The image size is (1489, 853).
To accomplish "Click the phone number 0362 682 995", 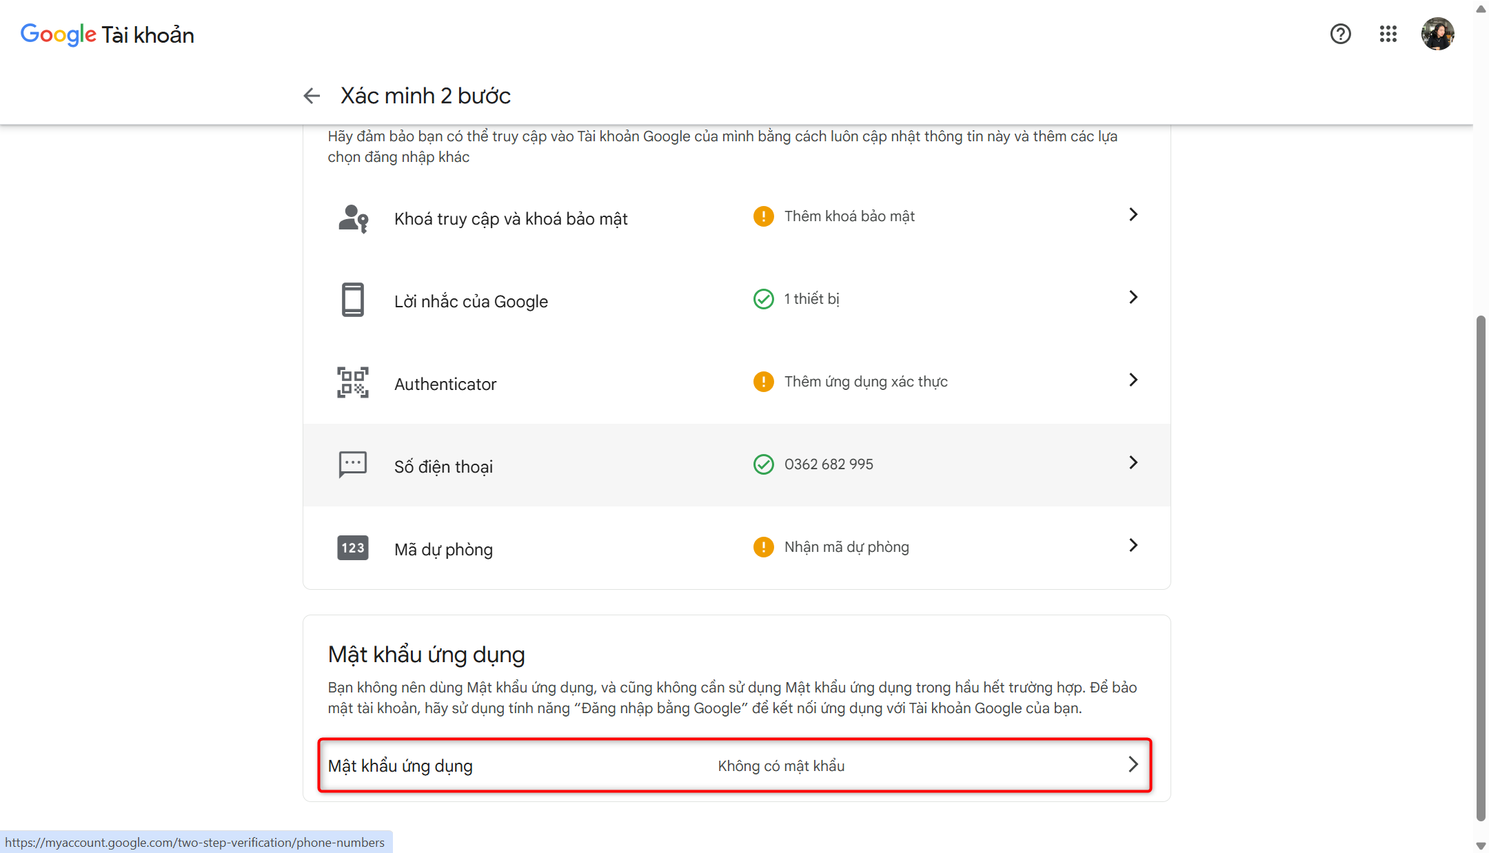I will 829,464.
